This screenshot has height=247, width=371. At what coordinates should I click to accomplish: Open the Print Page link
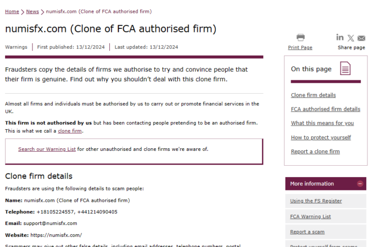coord(300,47)
